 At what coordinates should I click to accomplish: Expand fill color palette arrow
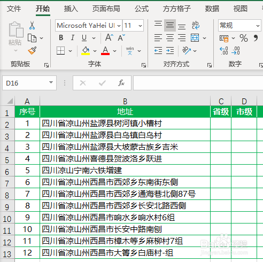95,51
